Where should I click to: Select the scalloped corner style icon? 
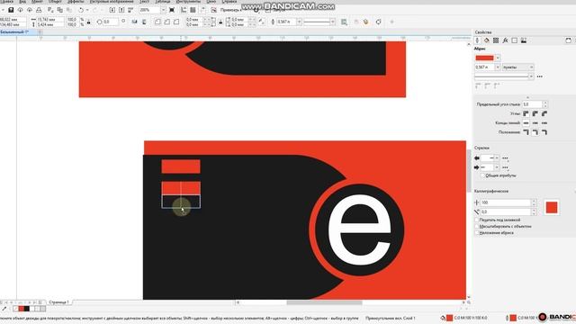(166, 22)
